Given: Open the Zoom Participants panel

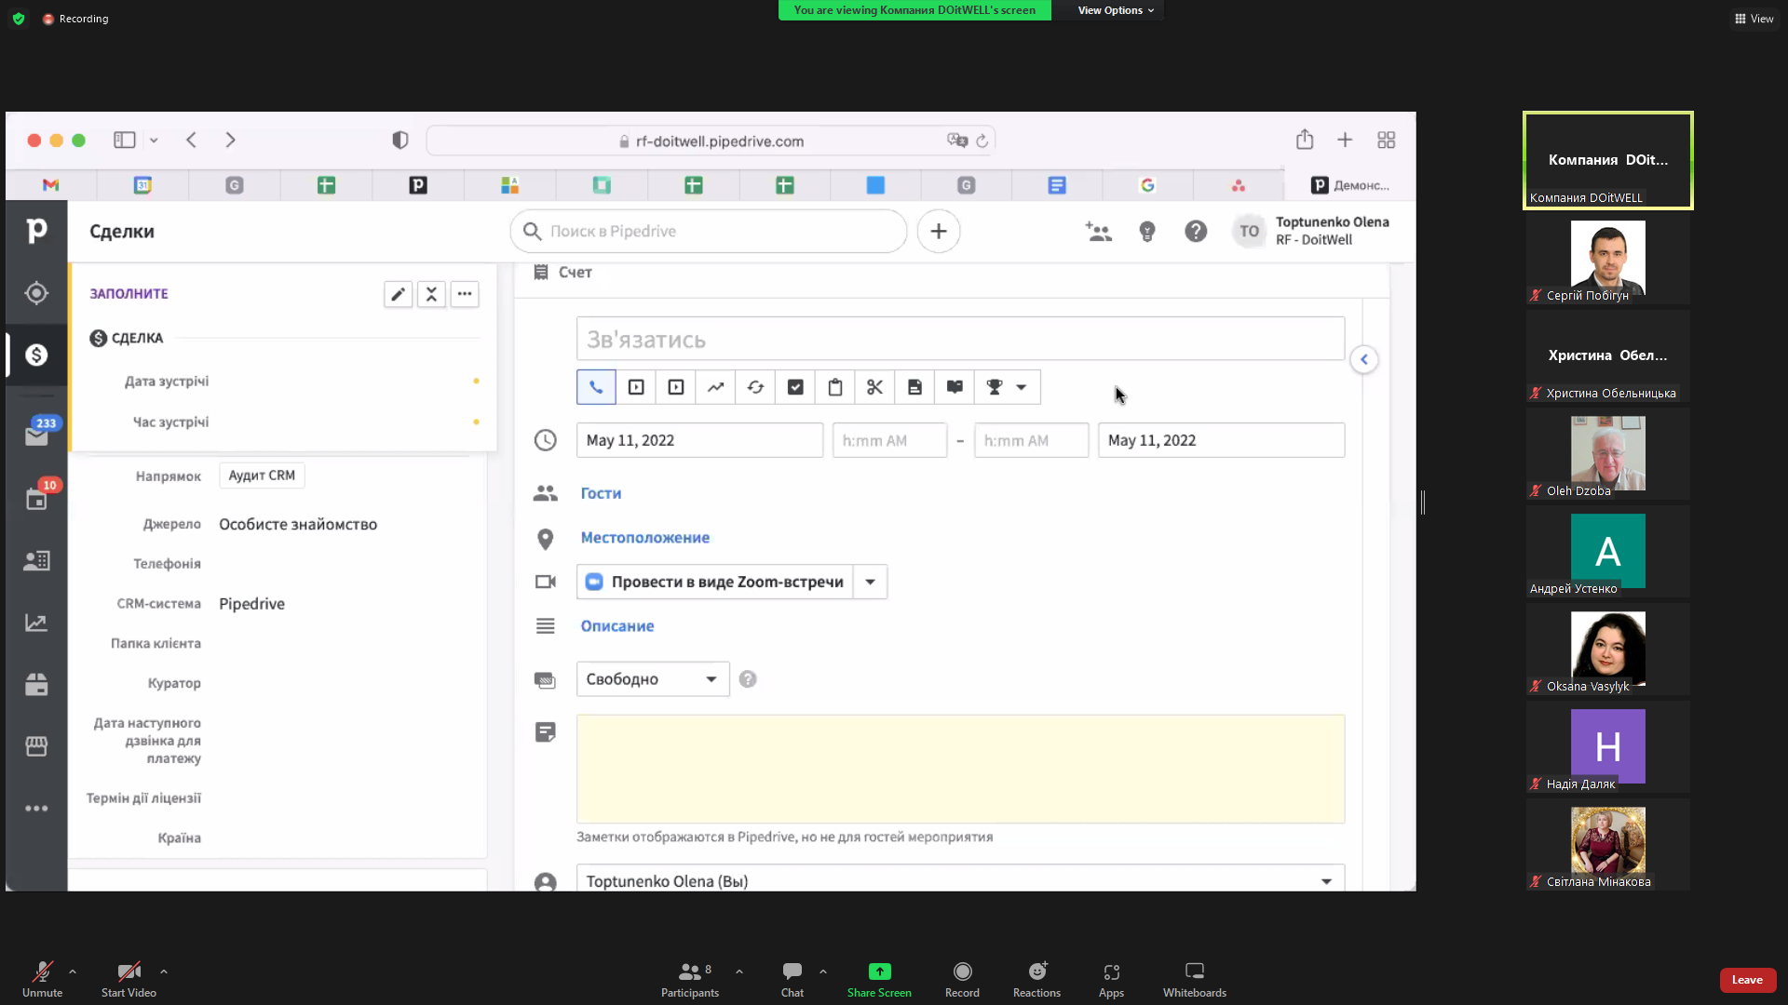Looking at the screenshot, I should point(690,979).
